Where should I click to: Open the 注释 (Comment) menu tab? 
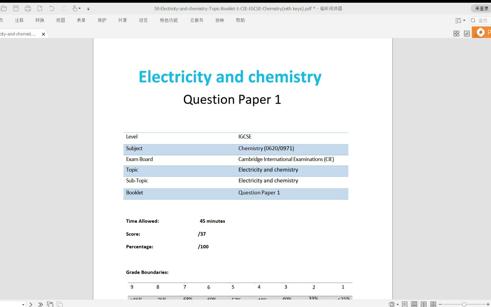(x=19, y=20)
